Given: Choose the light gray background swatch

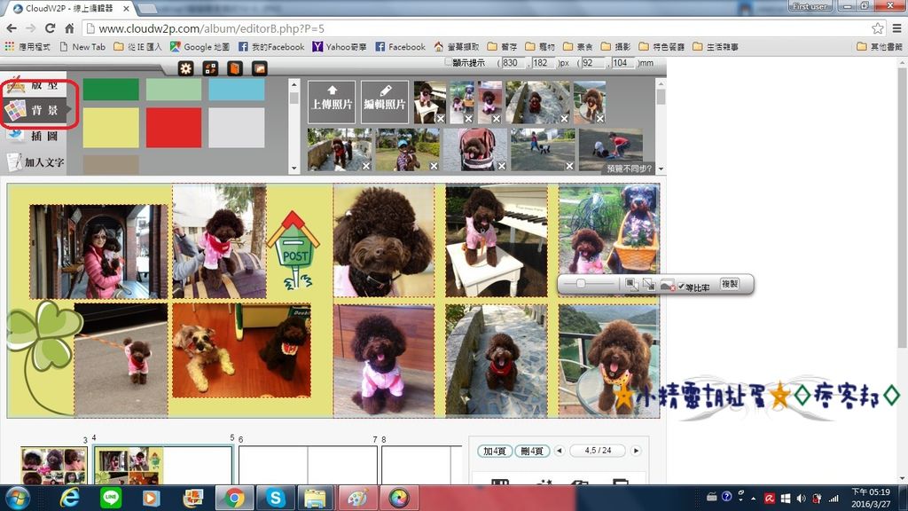Looking at the screenshot, I should pyautogui.click(x=236, y=128).
